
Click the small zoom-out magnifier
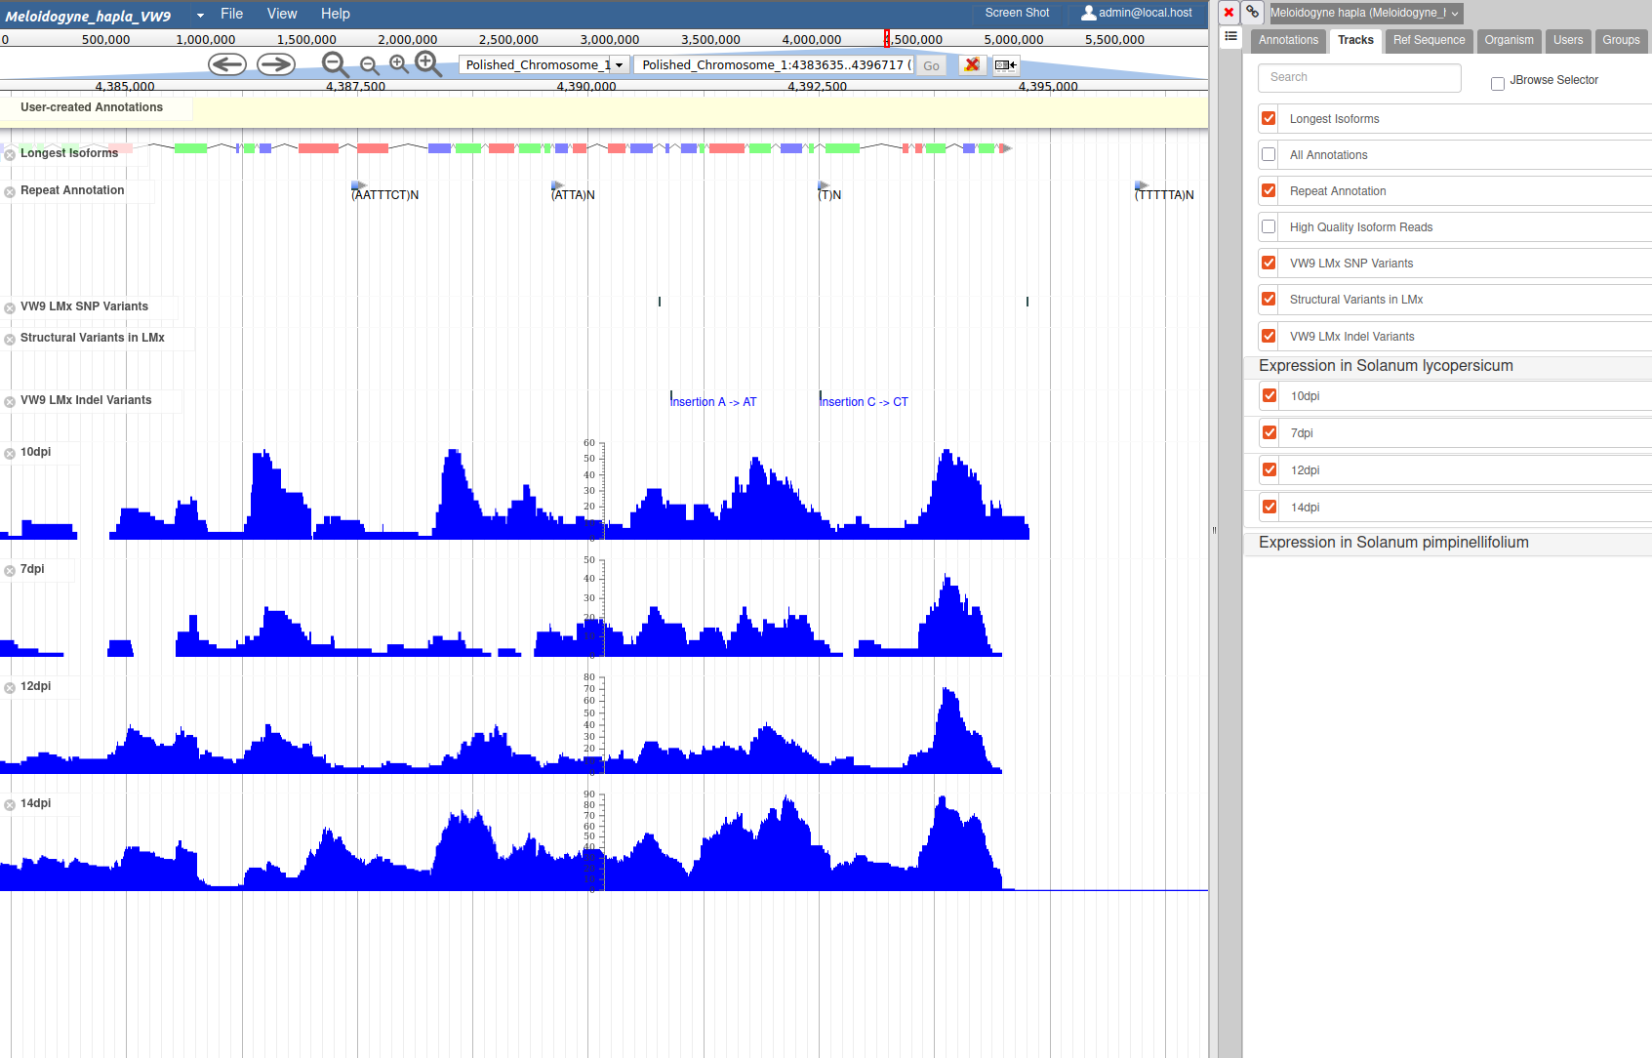point(369,65)
